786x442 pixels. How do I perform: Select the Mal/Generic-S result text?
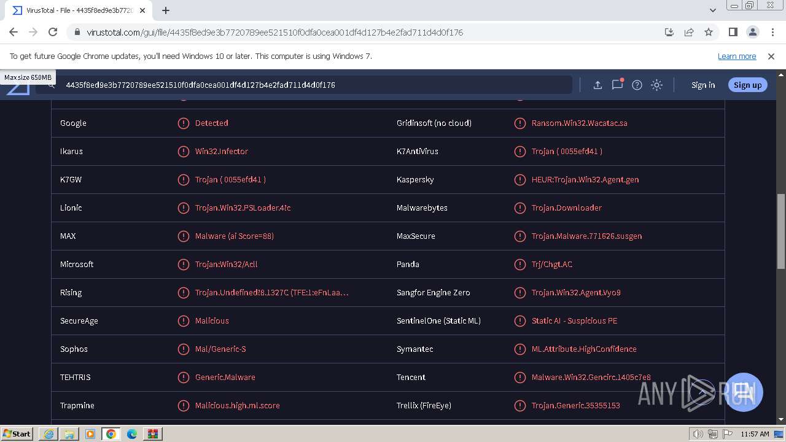(220, 349)
